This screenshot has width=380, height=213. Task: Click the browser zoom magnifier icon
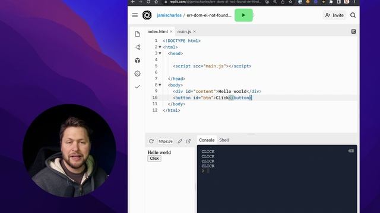pyautogui.click(x=275, y=2)
